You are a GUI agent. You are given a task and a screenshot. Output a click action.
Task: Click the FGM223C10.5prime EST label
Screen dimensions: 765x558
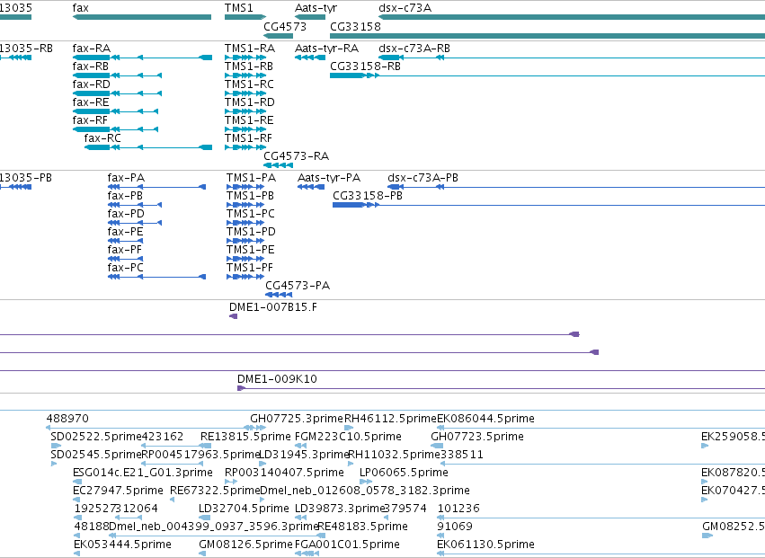[349, 437]
